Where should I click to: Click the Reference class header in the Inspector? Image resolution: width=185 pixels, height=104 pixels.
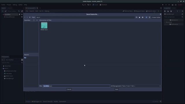(173, 24)
